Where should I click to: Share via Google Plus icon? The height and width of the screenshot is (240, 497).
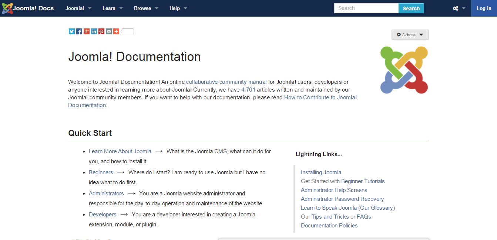(x=86, y=31)
